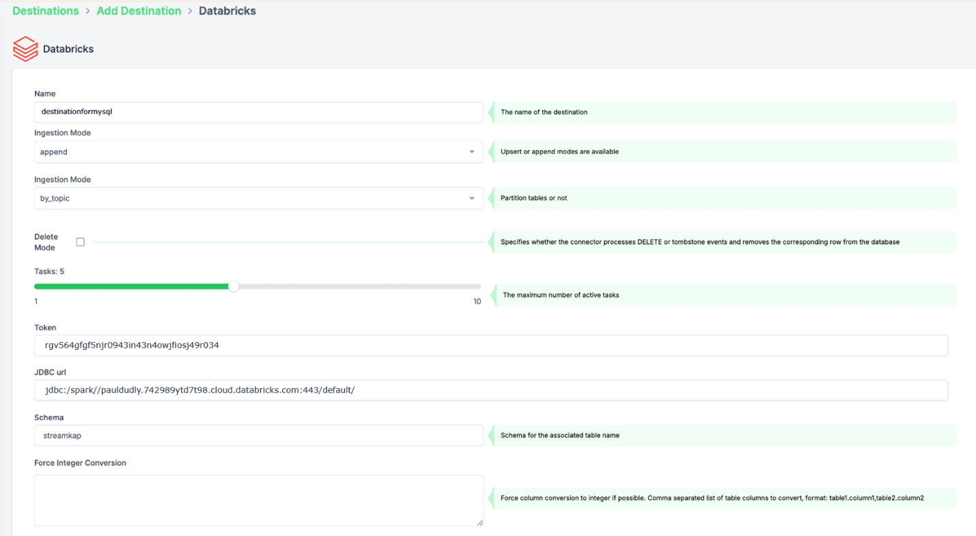Focus the Name input field
976x536 pixels.
[x=259, y=112]
